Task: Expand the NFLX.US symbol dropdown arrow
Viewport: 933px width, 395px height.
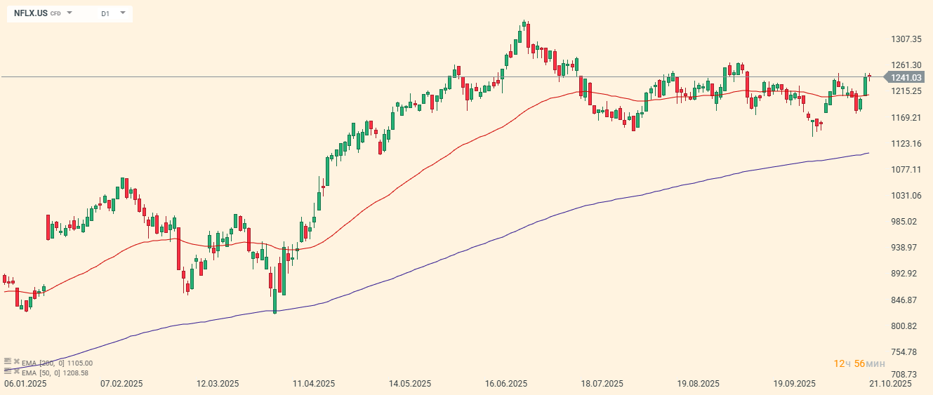Action: tap(70, 13)
